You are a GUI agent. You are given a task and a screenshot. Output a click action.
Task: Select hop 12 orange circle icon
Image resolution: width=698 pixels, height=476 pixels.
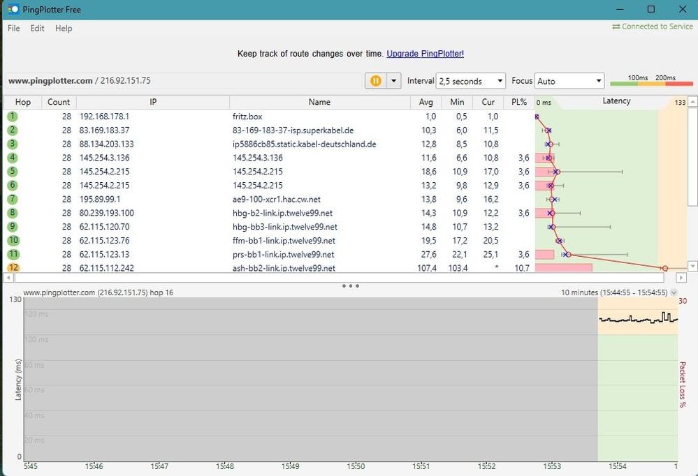pos(13,267)
